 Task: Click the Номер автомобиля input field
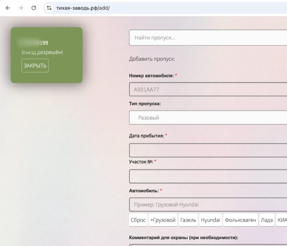pyautogui.click(x=208, y=89)
